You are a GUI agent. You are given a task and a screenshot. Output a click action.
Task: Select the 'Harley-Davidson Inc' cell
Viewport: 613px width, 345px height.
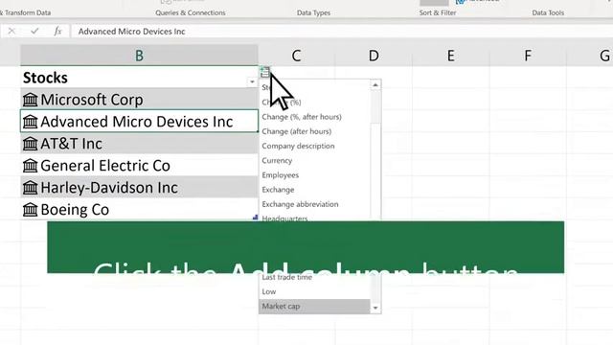pyautogui.click(x=139, y=188)
